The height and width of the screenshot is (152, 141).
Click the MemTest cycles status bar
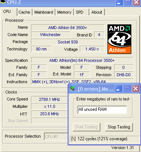[x=104, y=139]
